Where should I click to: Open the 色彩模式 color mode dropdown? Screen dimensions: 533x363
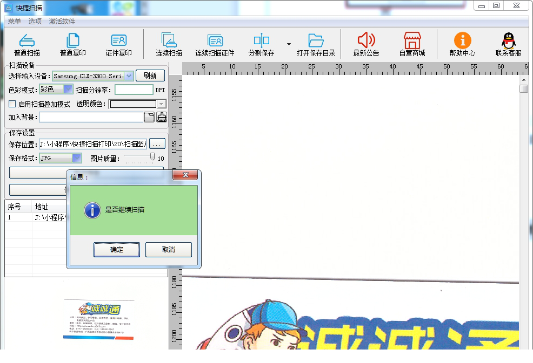click(68, 90)
